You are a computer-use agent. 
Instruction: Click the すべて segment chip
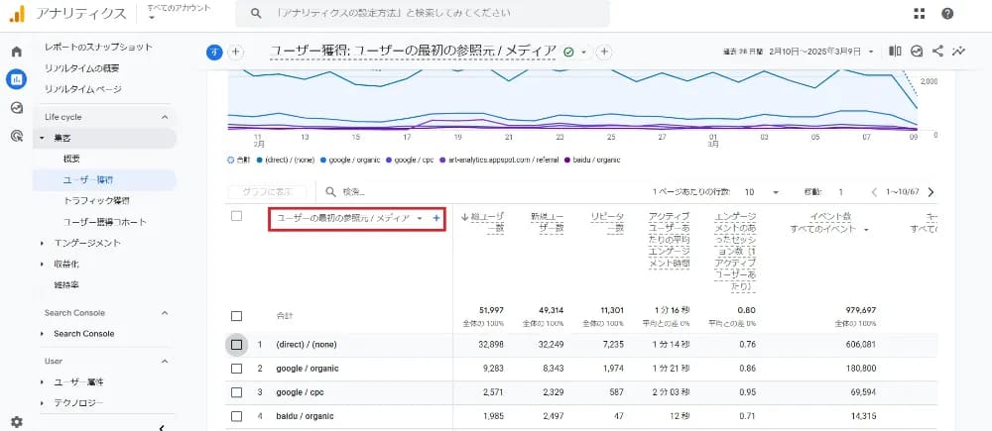[214, 52]
